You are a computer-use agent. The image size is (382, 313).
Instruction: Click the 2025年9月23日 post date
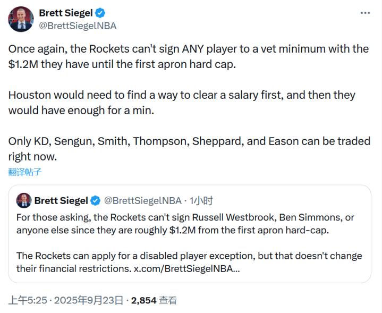click(88, 300)
